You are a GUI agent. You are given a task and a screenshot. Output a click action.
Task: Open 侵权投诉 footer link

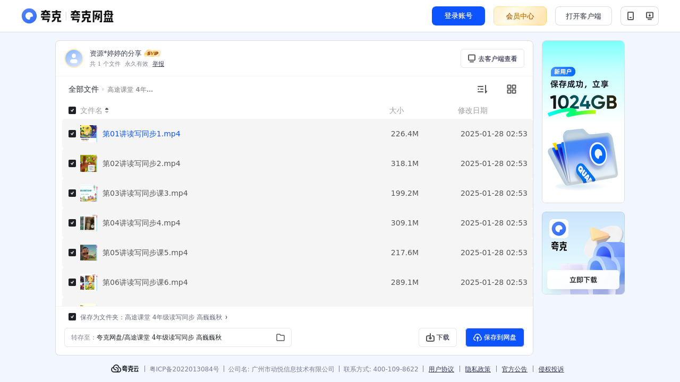point(551,369)
